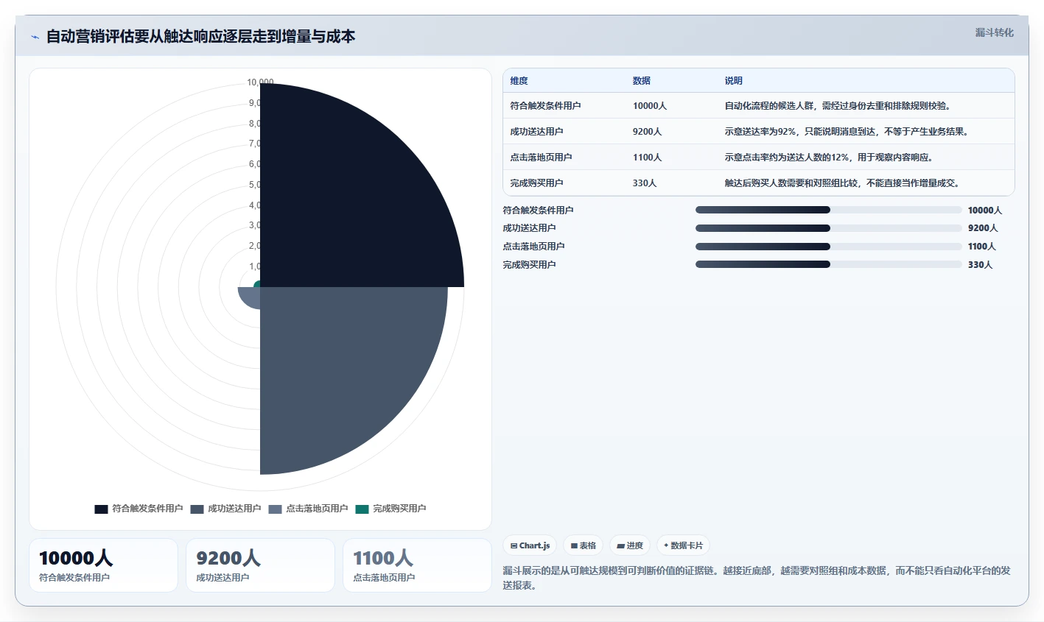The height and width of the screenshot is (622, 1044).
Task: Click description starting 触达后购买人数
Action: pos(844,183)
